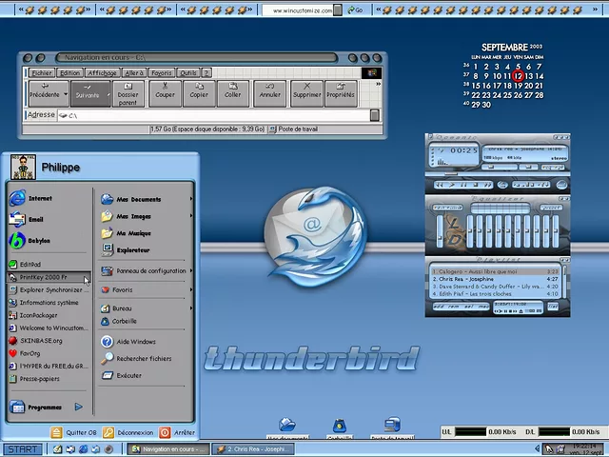Open Propriétés from the explorer toolbar
Viewport: 609px width, 457px height.
340,91
